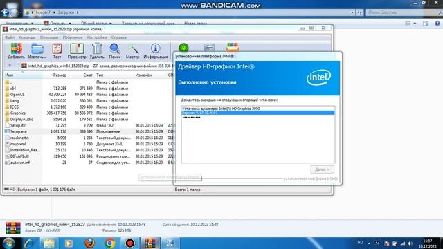Open the Windows Start button
Viewport: 443px width, 249px height.
coord(8,243)
